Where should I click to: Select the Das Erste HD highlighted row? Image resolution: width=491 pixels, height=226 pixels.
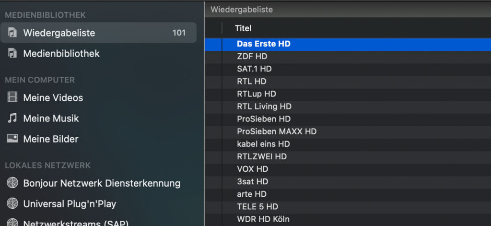point(264,44)
